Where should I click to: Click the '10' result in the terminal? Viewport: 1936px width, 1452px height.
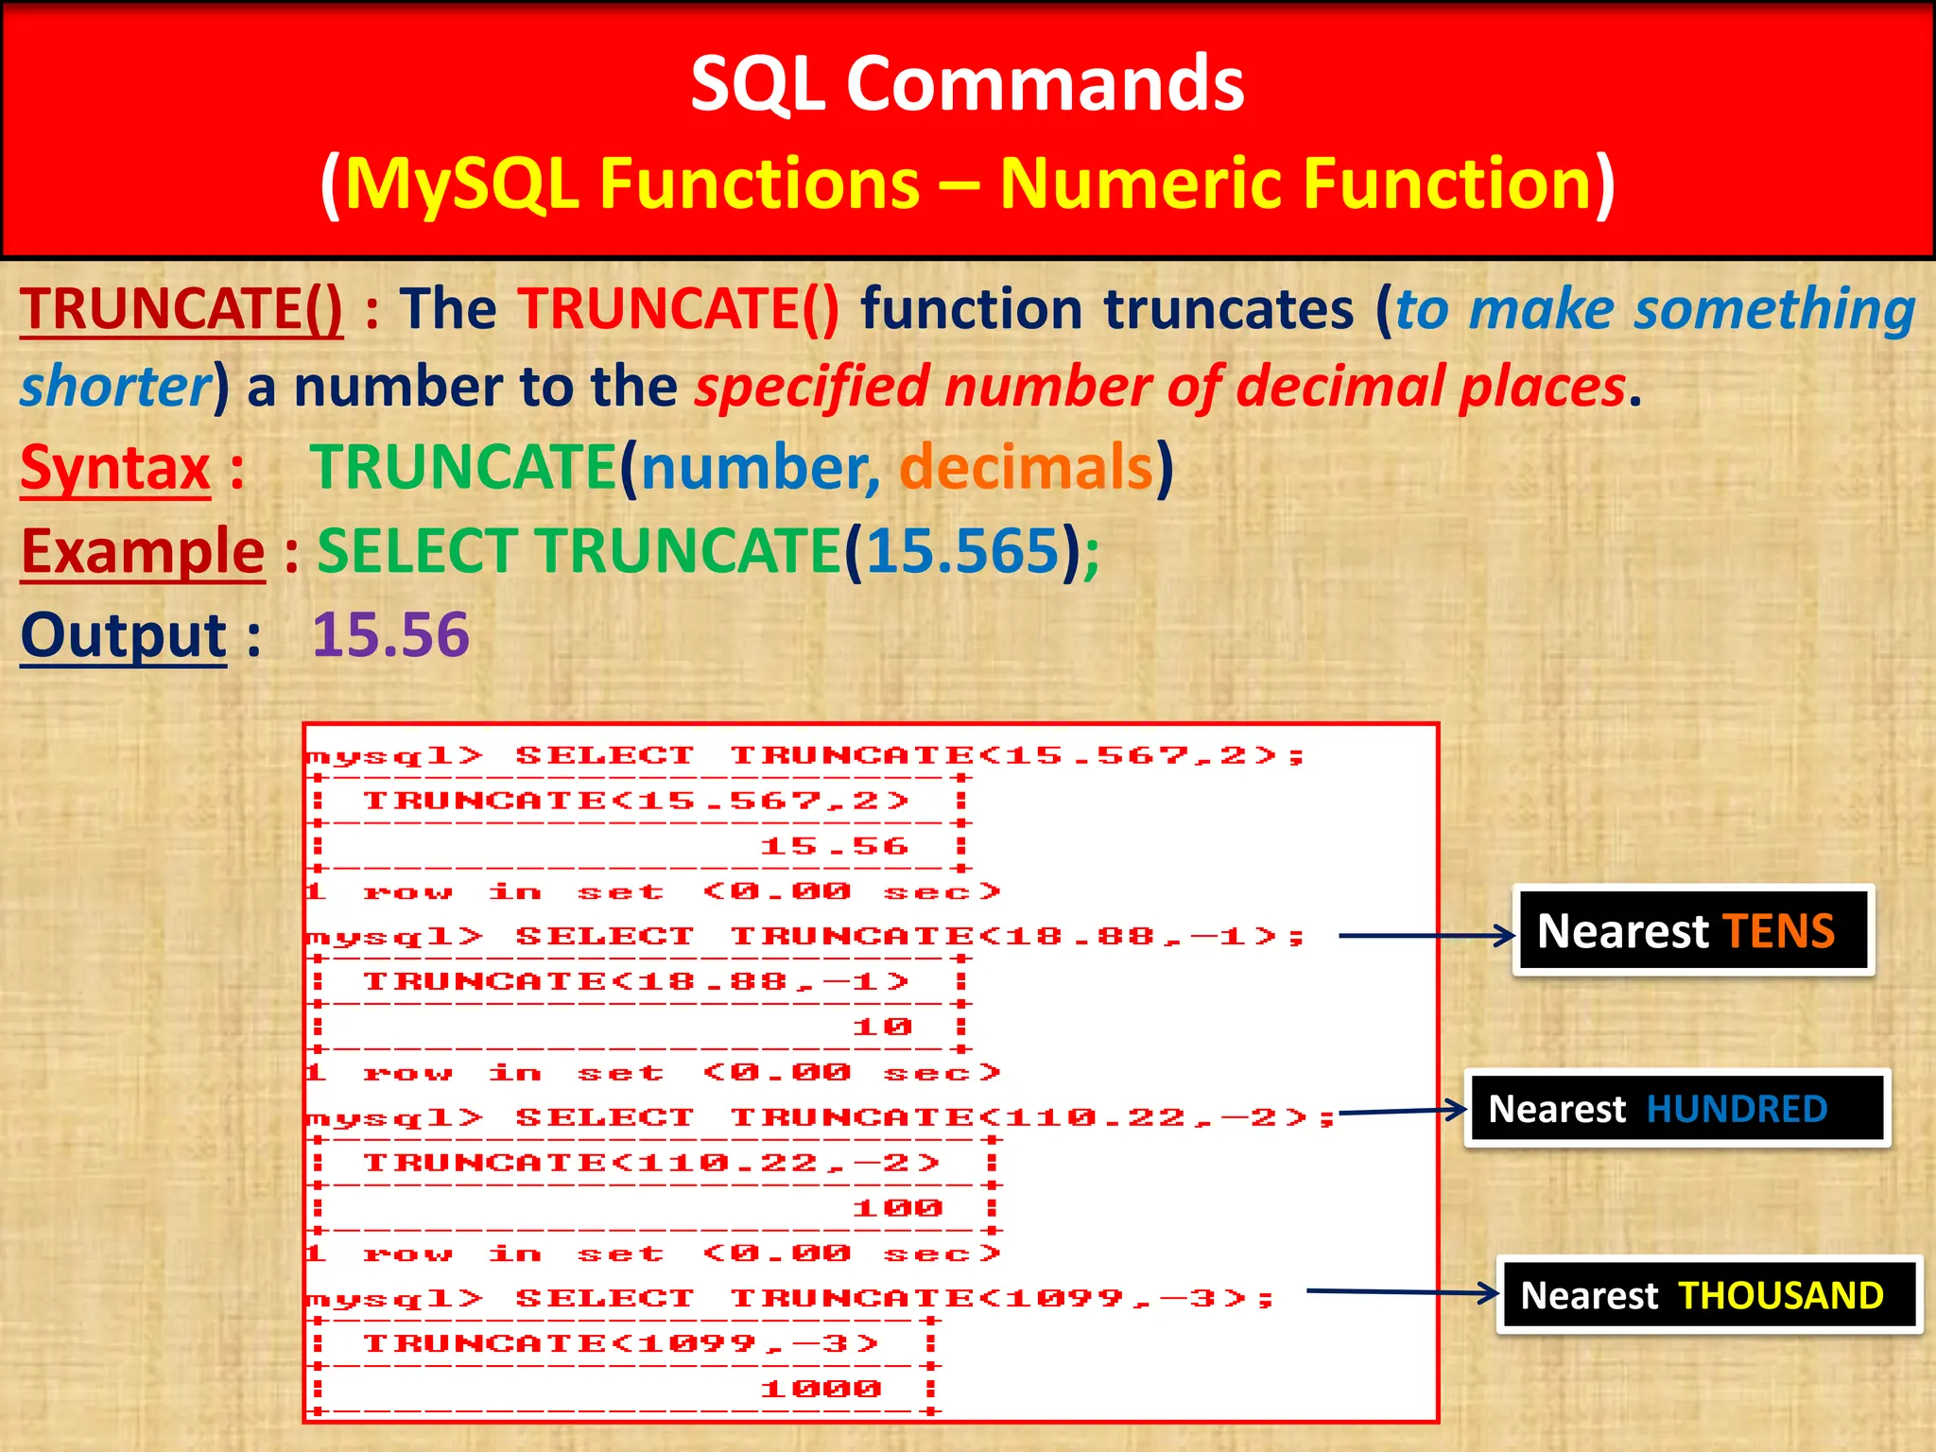[x=882, y=1027]
